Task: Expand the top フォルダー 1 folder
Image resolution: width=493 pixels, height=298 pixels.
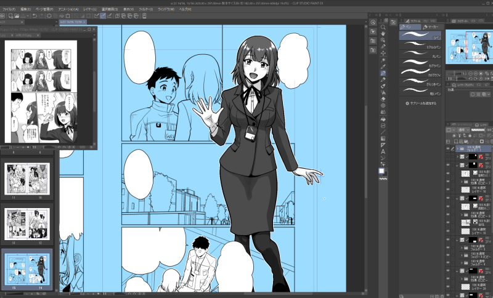Action: (457, 148)
